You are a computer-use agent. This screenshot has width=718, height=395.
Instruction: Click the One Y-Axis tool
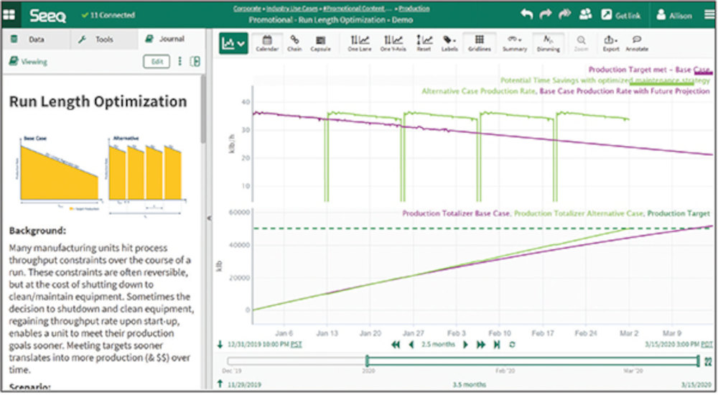pos(393,43)
